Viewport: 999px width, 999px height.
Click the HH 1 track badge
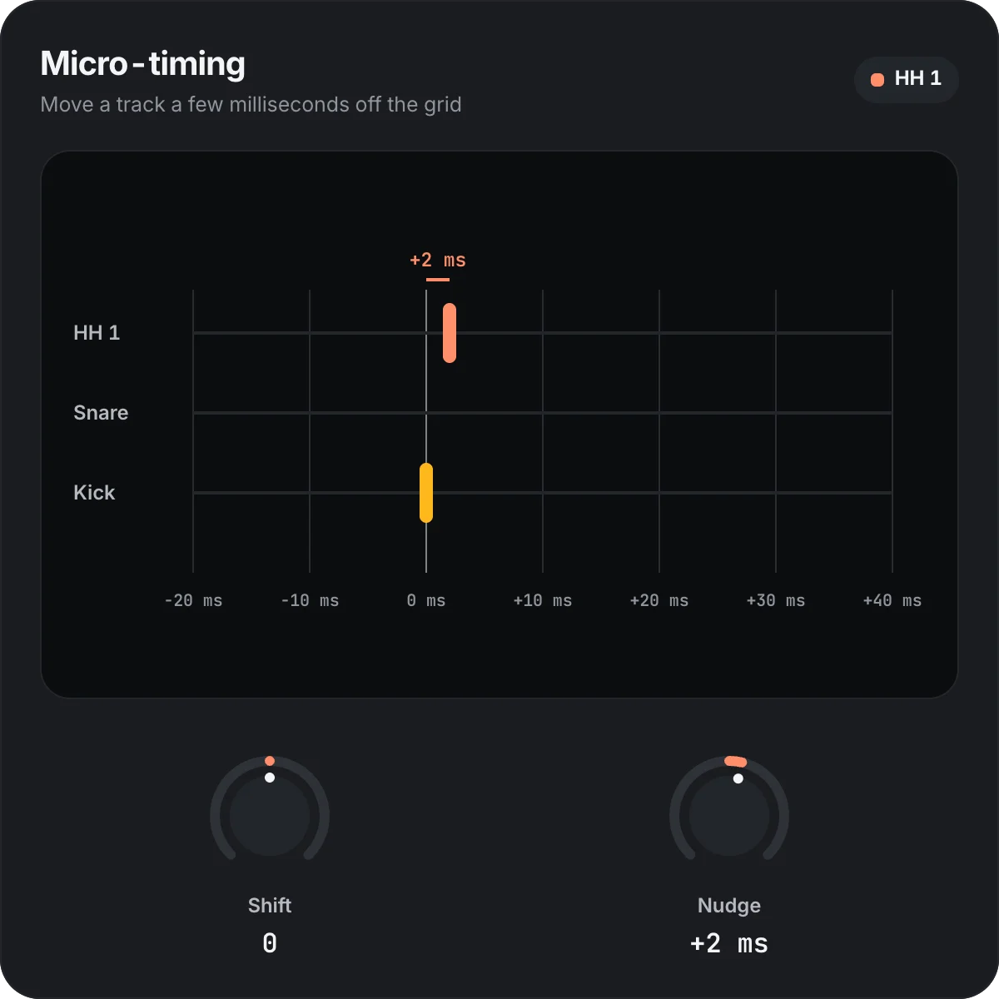click(x=907, y=80)
